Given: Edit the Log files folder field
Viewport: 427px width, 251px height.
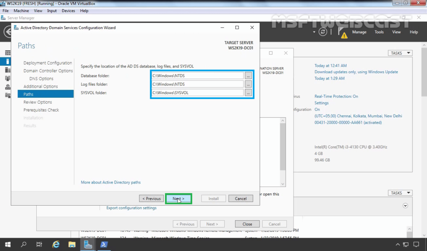Looking at the screenshot, I should pos(197,84).
